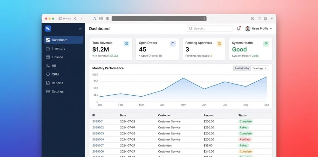
Task: Click the Open Orders clipboard icon
Action: click(x=173, y=44)
